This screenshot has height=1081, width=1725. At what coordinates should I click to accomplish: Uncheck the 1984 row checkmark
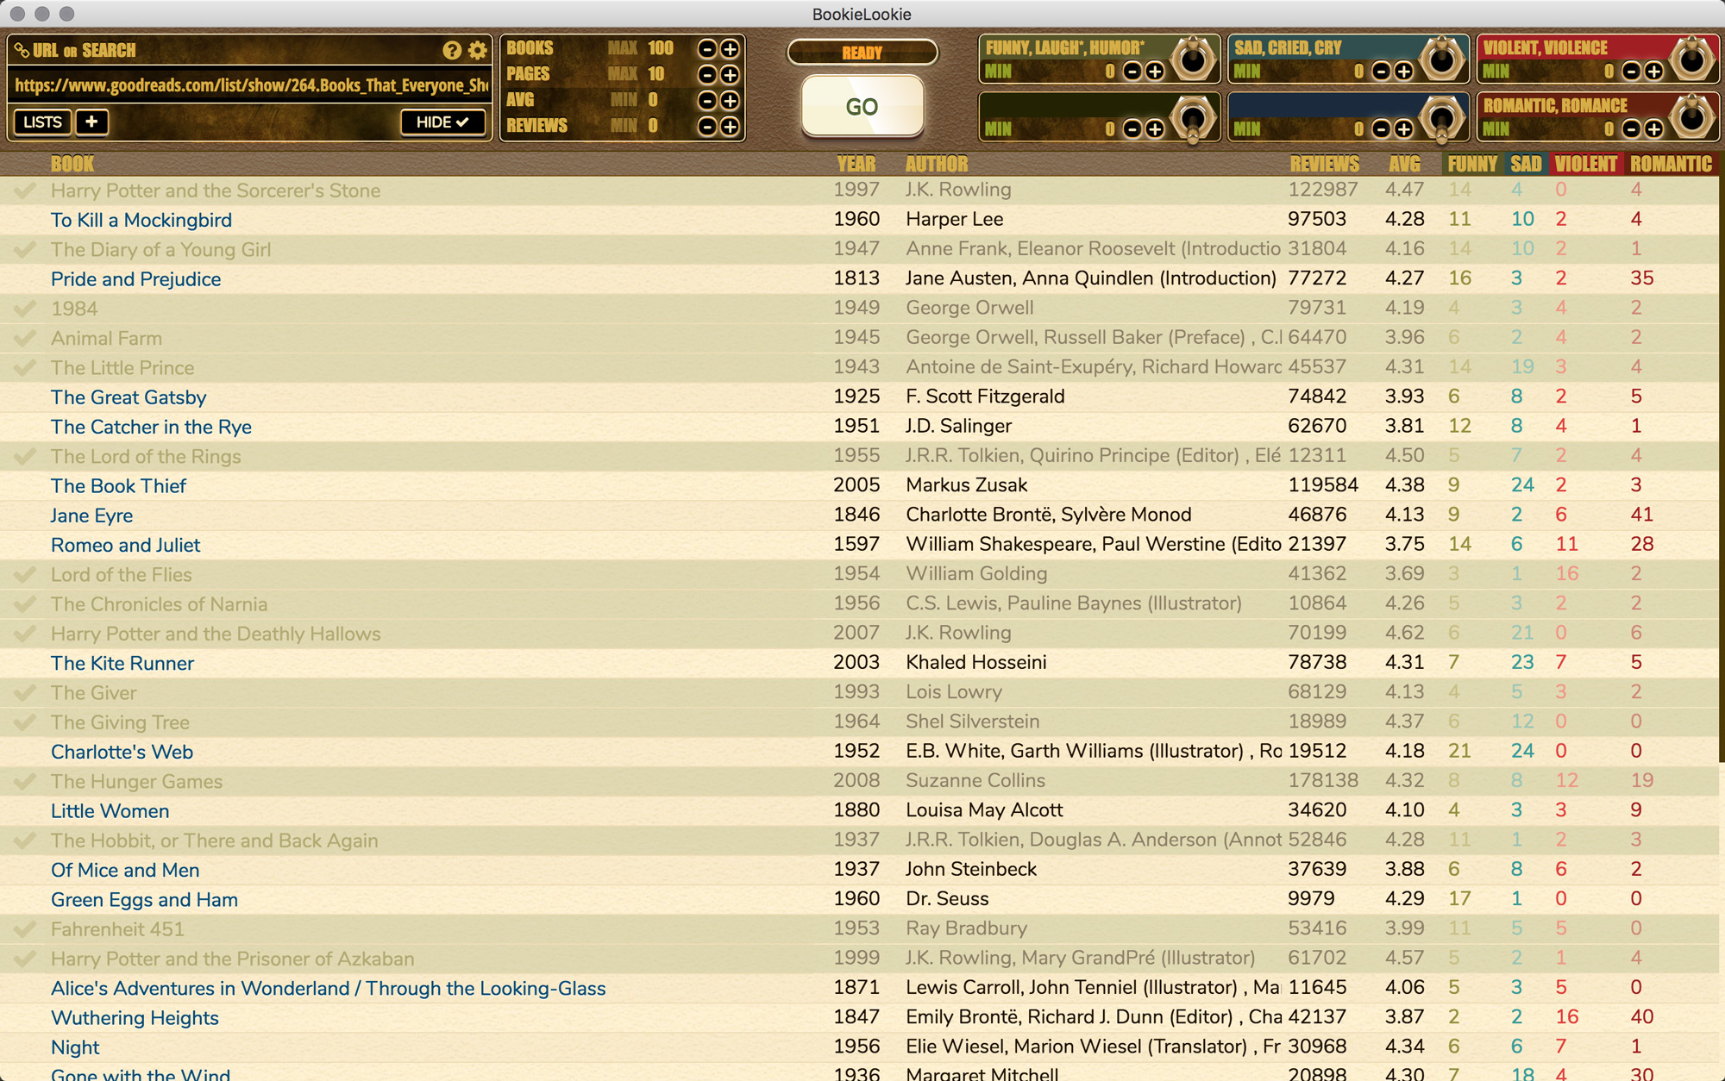point(25,309)
